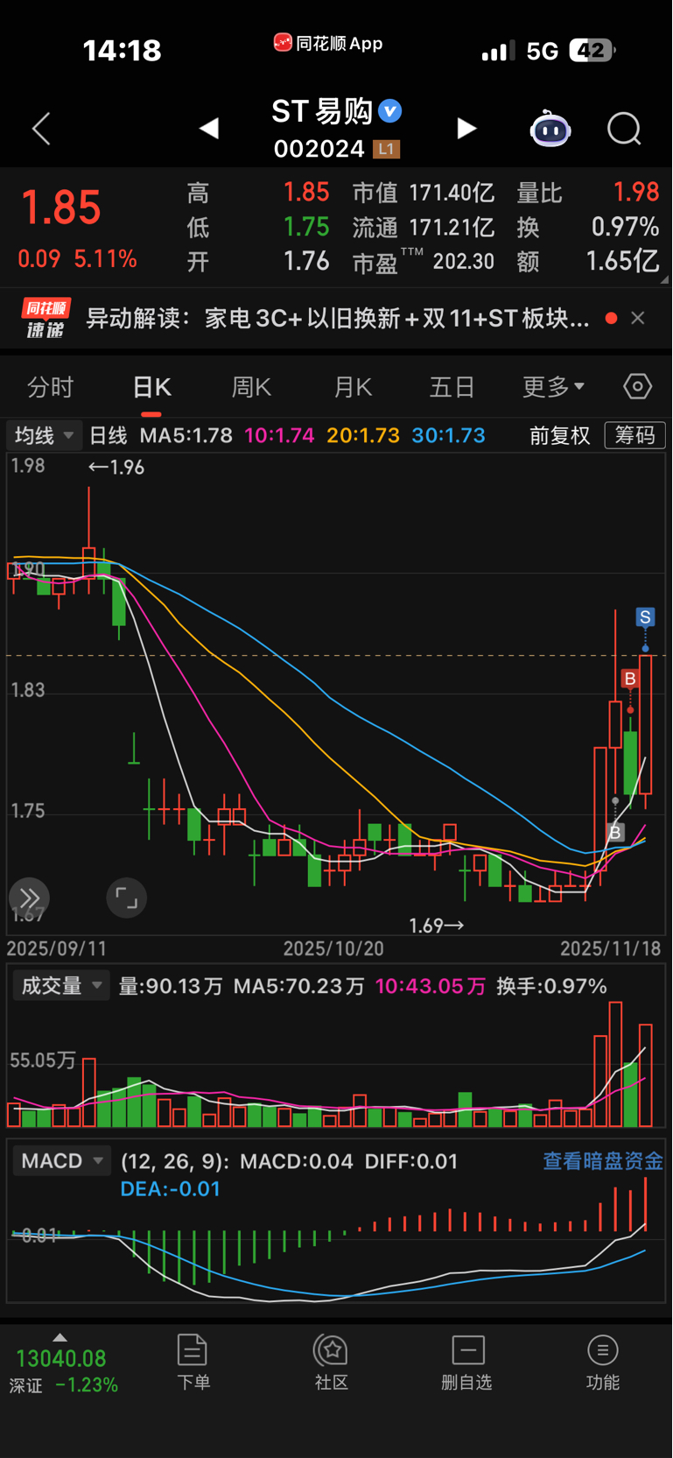Screen dimensions: 673x1458
Task: Open chart settings hexagon icon
Action: (637, 386)
